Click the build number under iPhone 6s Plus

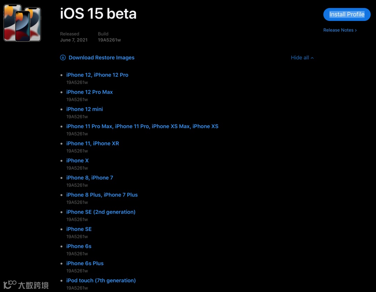(x=77, y=271)
